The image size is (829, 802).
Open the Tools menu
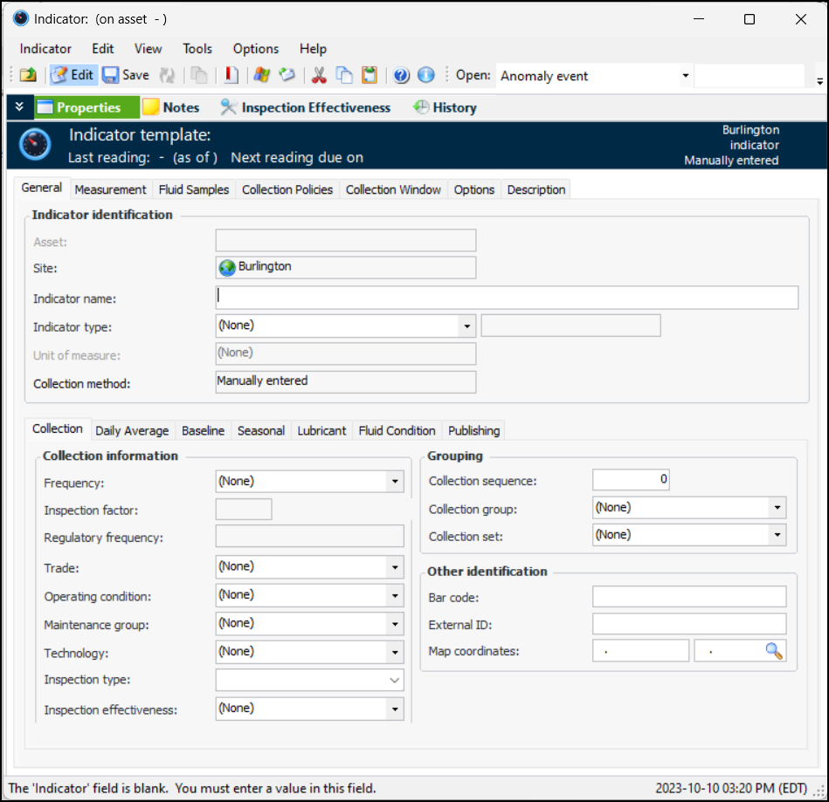[x=197, y=49]
